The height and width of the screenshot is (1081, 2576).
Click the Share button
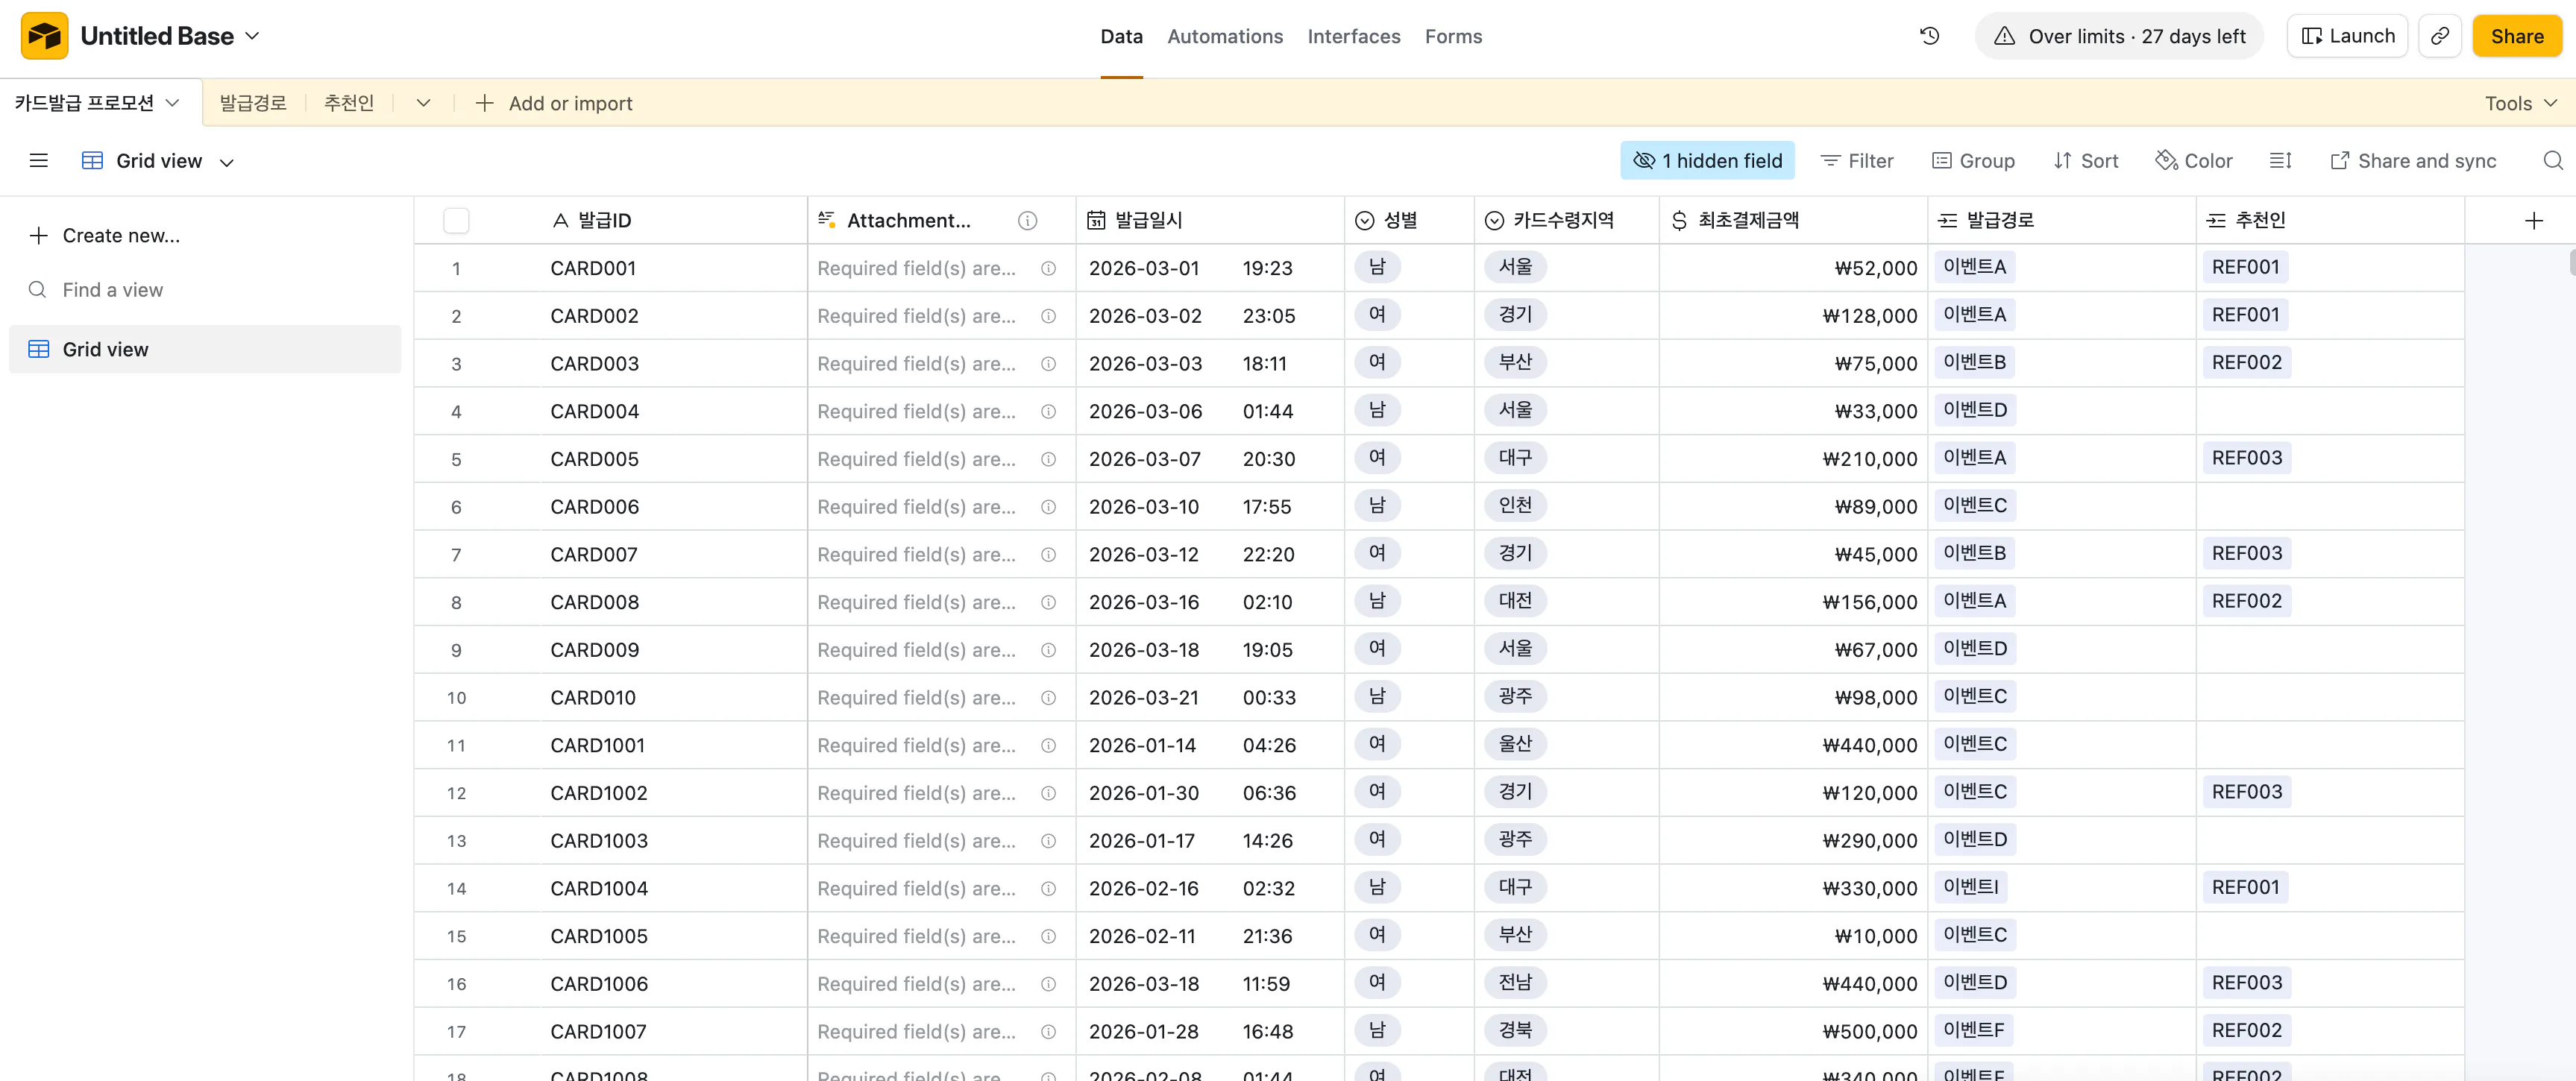(x=2516, y=36)
